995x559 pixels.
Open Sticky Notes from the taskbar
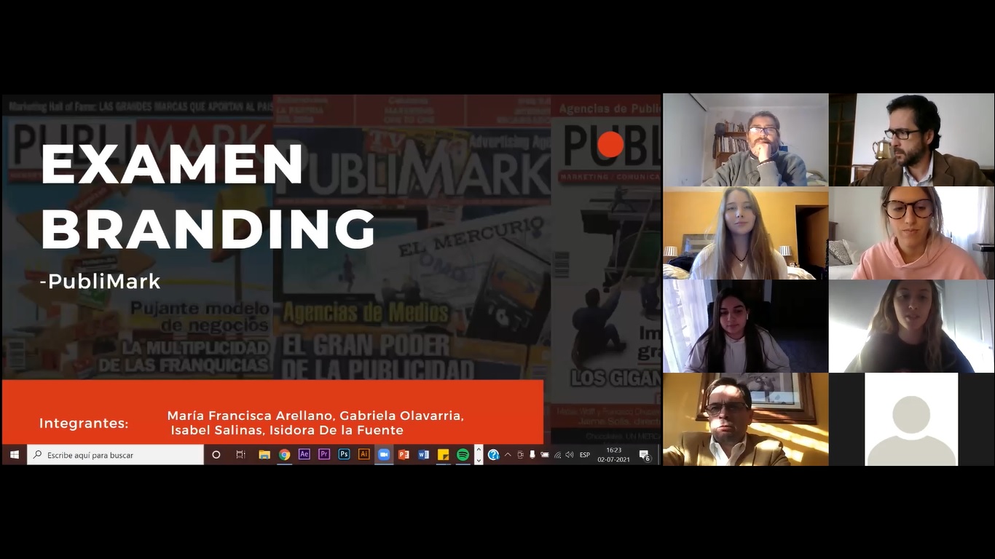click(x=443, y=455)
